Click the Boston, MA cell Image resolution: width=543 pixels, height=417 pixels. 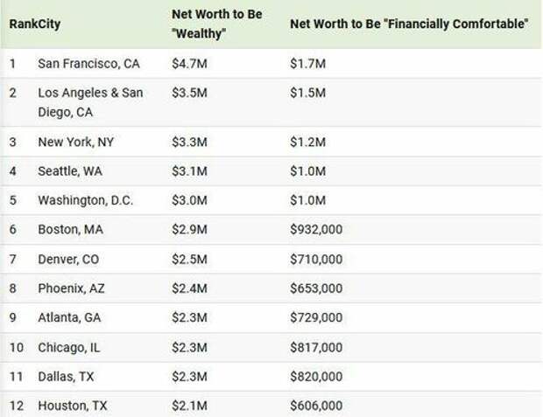(x=69, y=229)
